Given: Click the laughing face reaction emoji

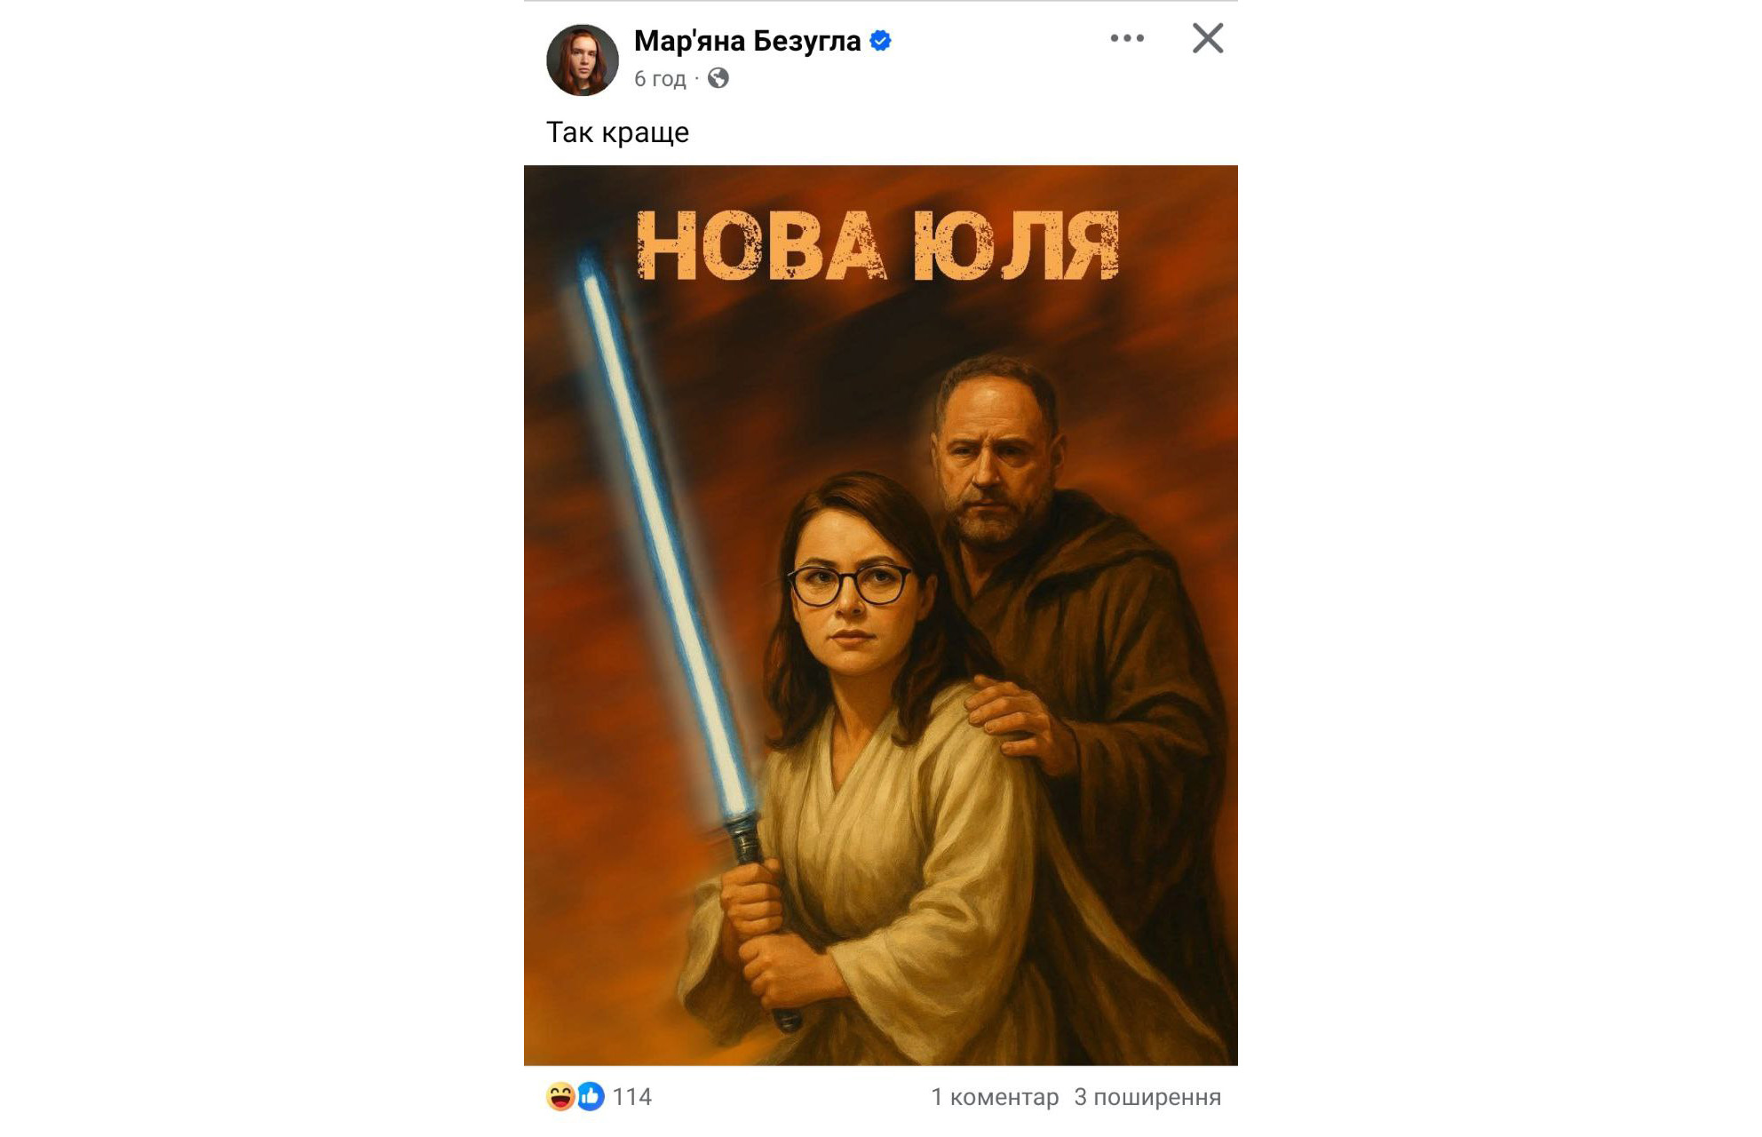Looking at the screenshot, I should (x=560, y=1096).
